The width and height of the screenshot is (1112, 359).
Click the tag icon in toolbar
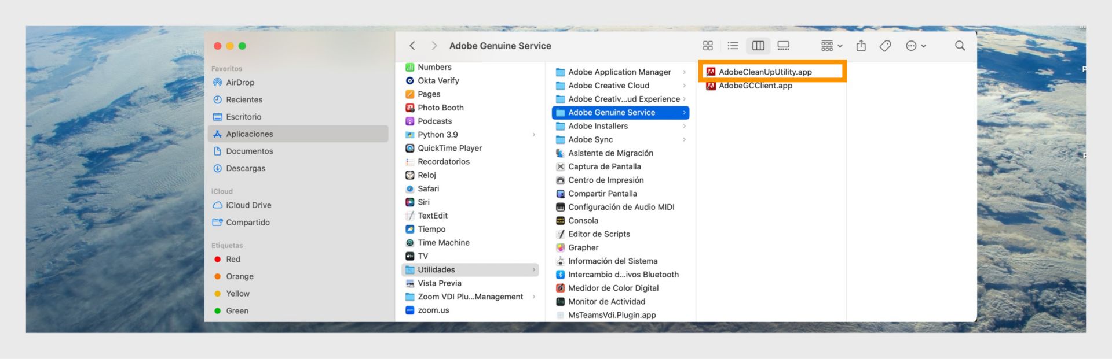(885, 46)
